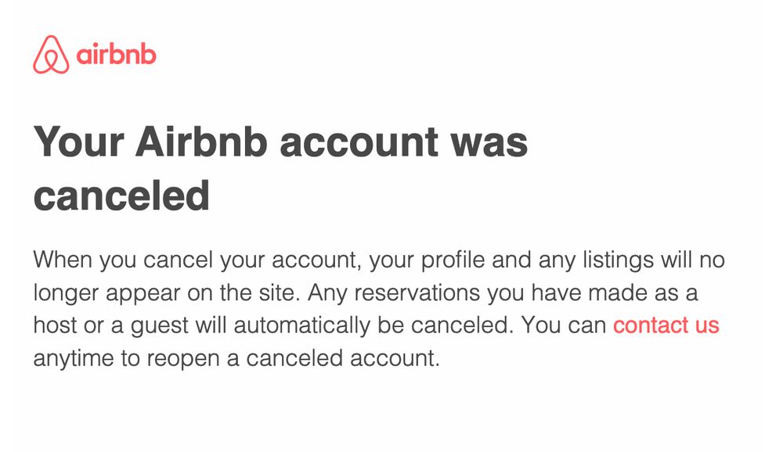783x452 pixels.
Task: Click the word reopen in the last line
Action: point(183,360)
